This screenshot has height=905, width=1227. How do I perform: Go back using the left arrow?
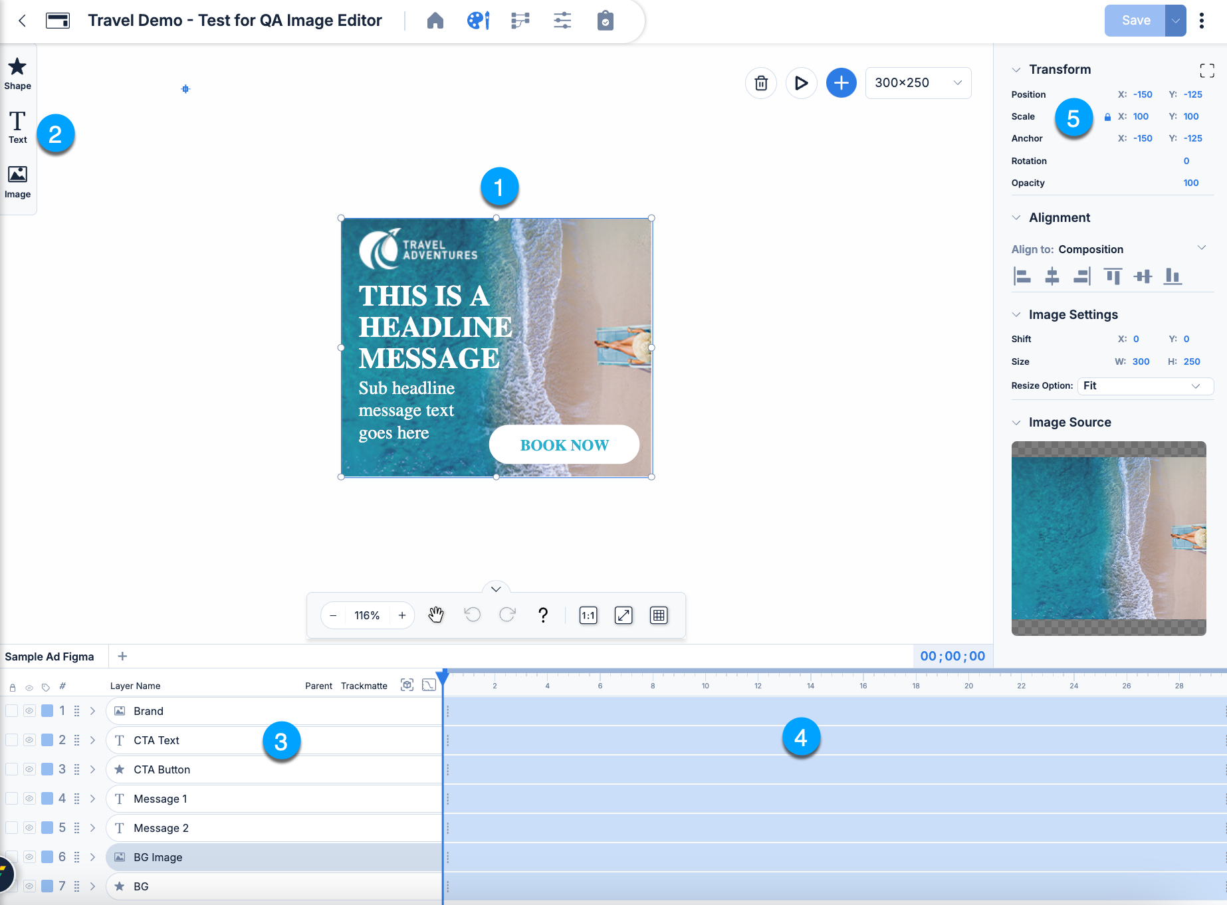click(x=23, y=21)
